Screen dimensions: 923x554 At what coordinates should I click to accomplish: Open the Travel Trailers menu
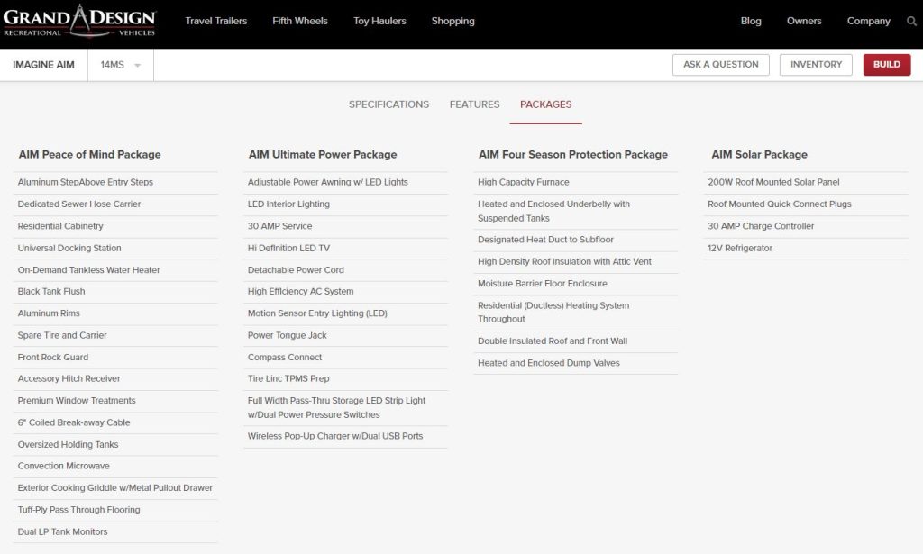coord(216,21)
